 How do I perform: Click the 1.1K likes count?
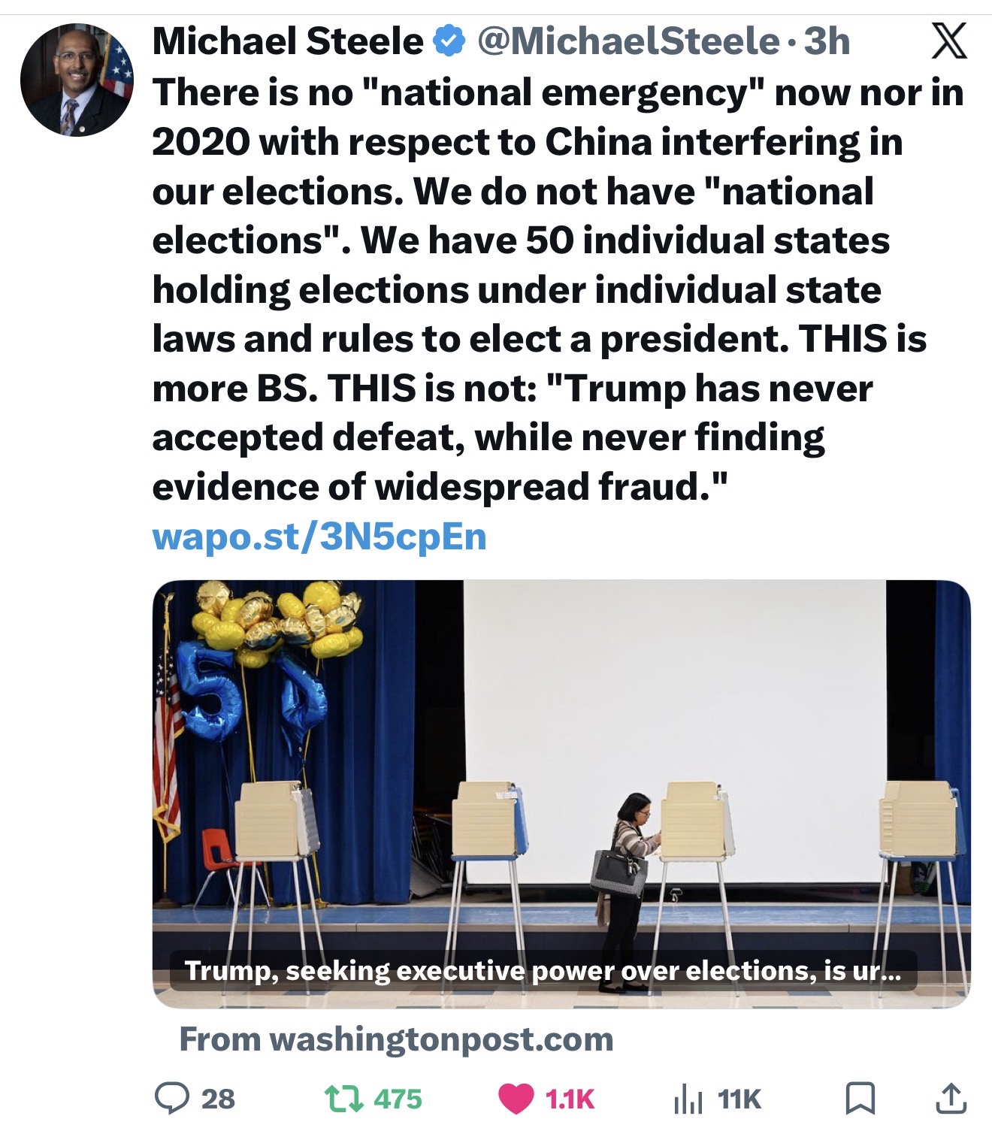click(x=570, y=1099)
